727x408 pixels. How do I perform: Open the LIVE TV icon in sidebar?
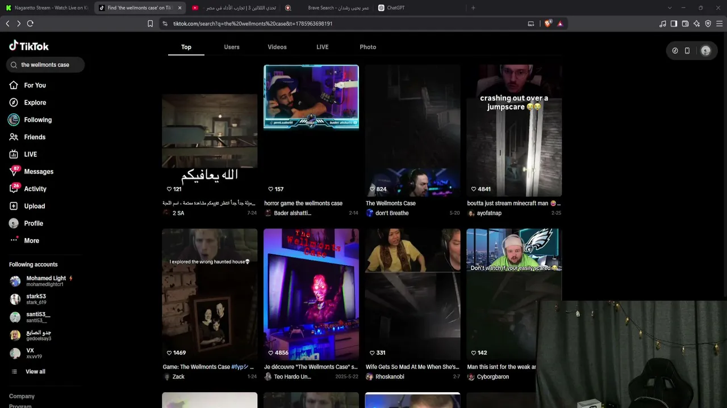[x=14, y=154]
